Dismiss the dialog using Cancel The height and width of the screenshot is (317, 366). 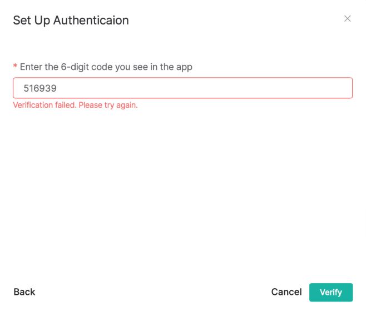pyautogui.click(x=286, y=292)
